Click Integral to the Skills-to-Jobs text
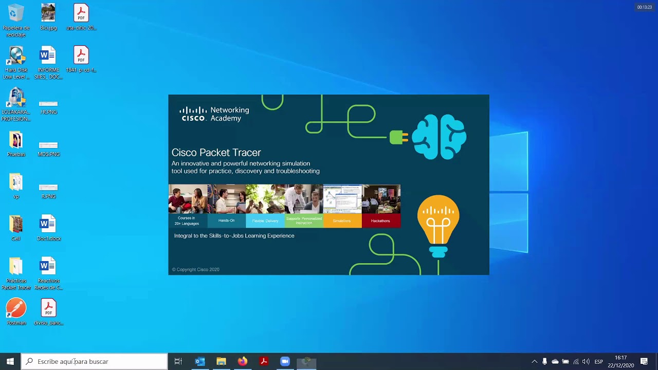658x370 pixels. [234, 236]
